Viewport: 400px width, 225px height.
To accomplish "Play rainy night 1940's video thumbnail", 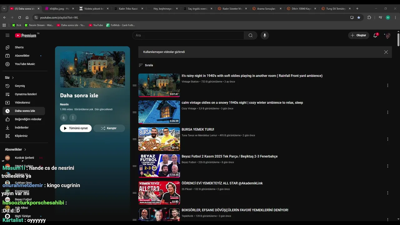I will point(159,85).
